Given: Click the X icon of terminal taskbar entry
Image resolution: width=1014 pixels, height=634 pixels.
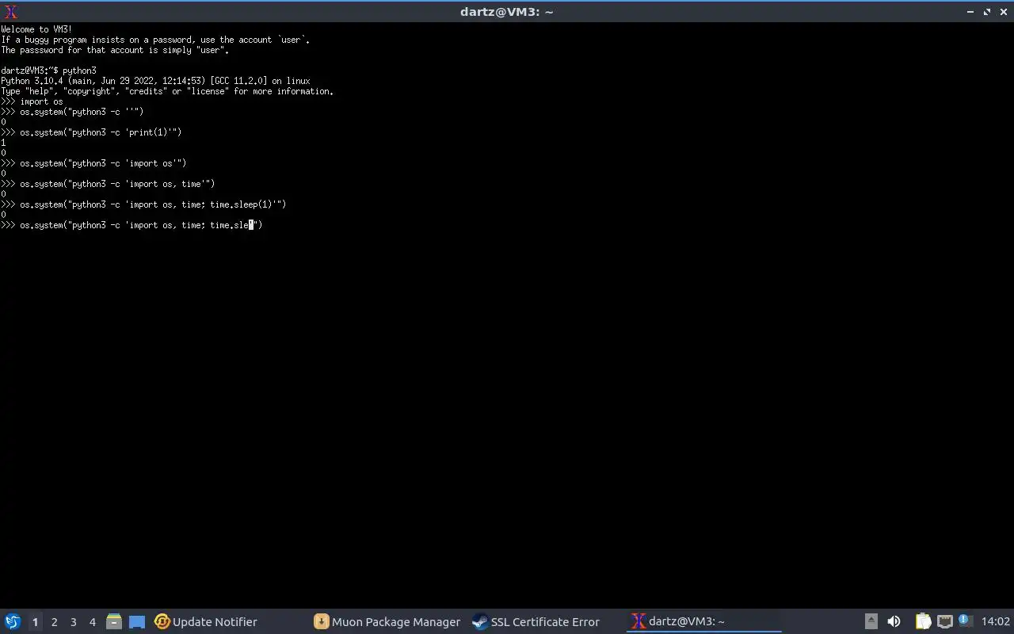Looking at the screenshot, I should pos(639,622).
